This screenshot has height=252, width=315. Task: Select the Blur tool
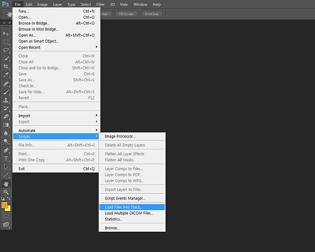[6, 133]
